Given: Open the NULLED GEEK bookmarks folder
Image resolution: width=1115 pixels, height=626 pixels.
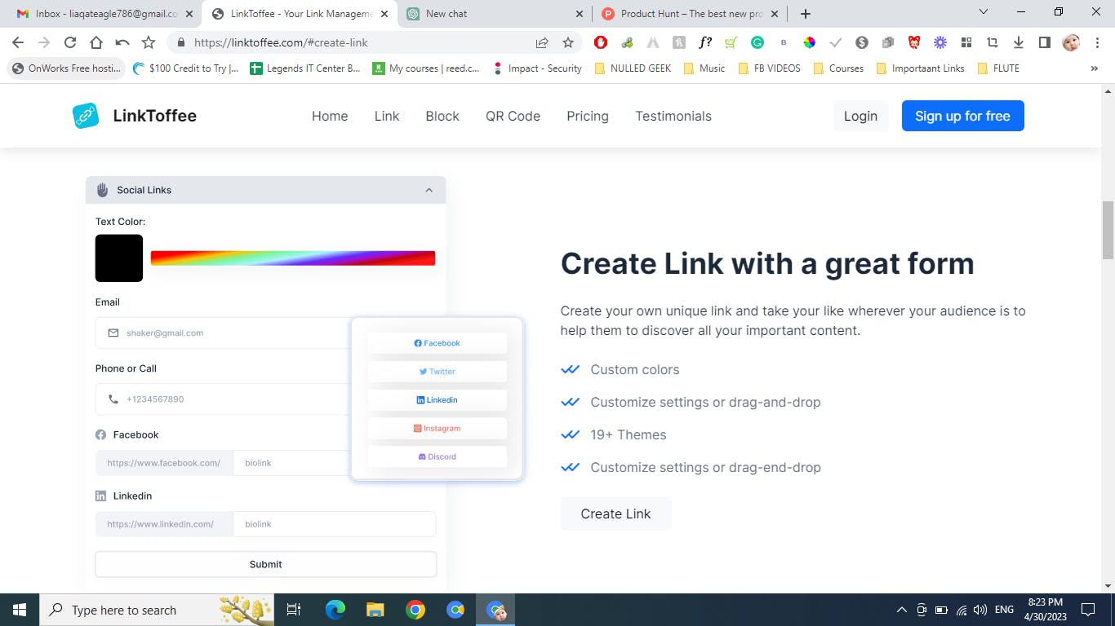Looking at the screenshot, I should [x=633, y=68].
